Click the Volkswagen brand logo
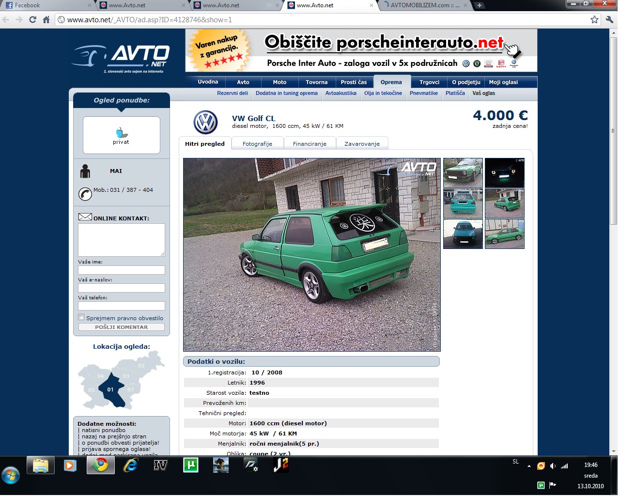620x496 pixels. pos(206,123)
